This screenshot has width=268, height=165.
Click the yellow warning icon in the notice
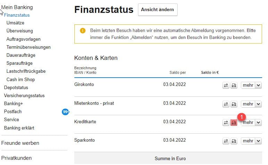coord(82,31)
